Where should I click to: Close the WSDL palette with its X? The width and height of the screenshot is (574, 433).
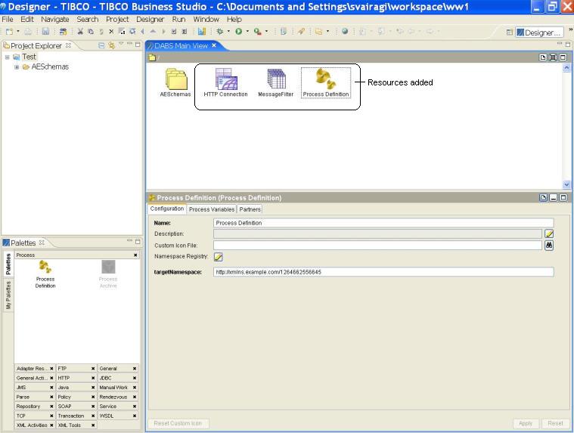[x=135, y=416]
